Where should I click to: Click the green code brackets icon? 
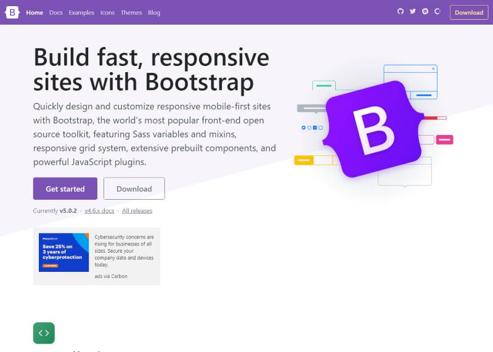coord(44,333)
